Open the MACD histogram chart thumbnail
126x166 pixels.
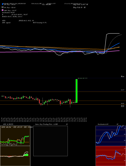tap(15, 156)
